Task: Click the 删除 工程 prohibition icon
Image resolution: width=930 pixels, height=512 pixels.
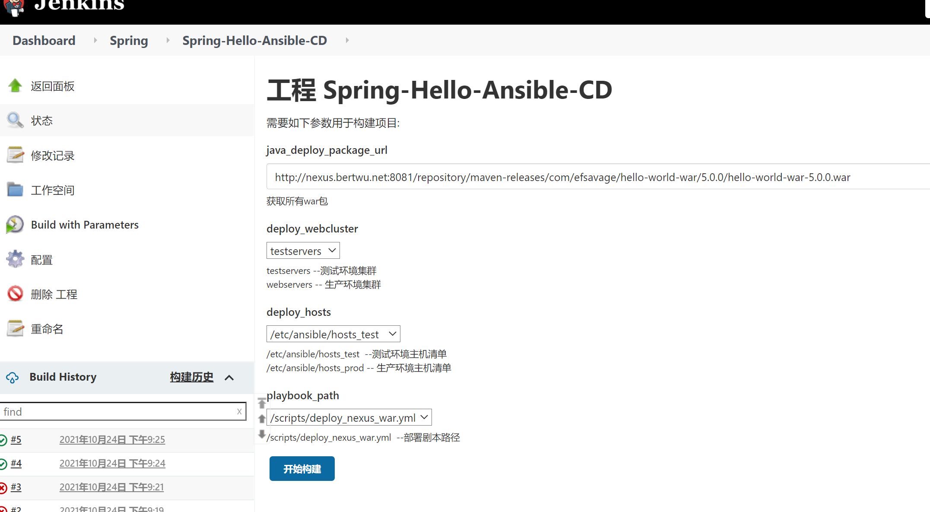Action: click(15, 293)
